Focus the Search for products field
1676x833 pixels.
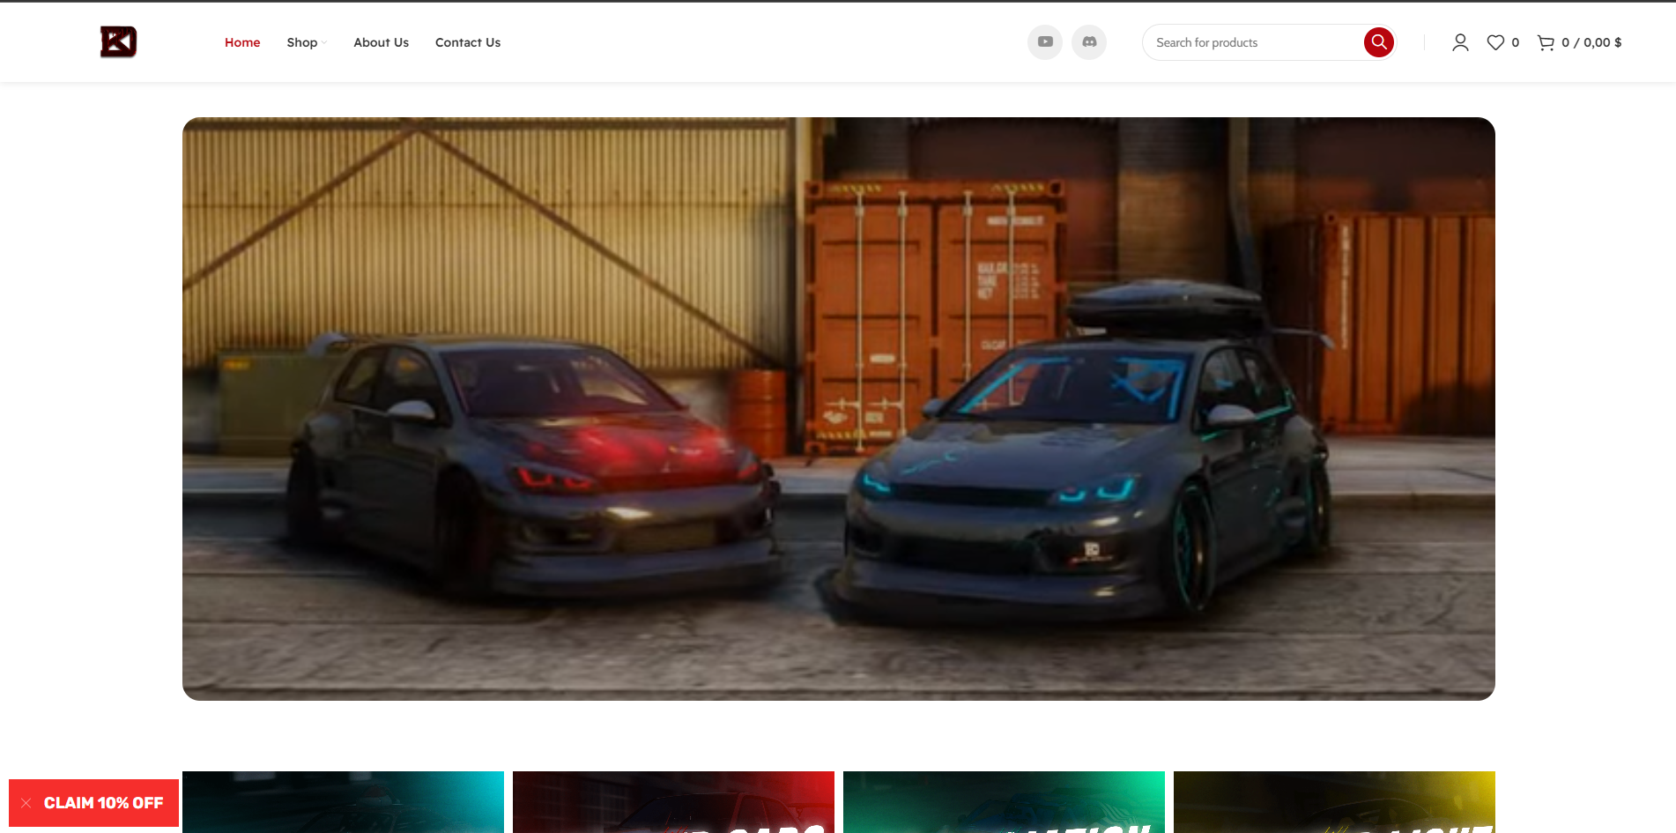coord(1251,42)
